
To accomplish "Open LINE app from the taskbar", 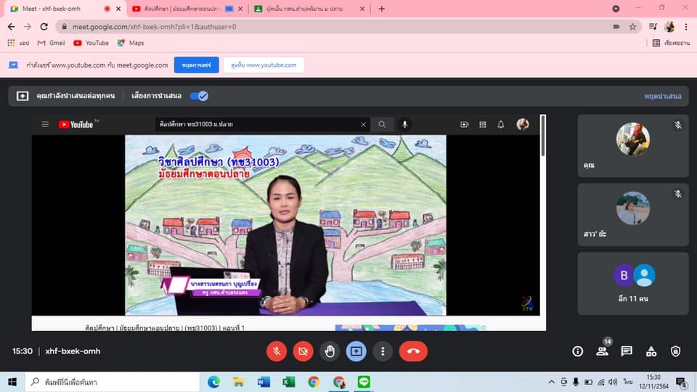I will pos(364,382).
